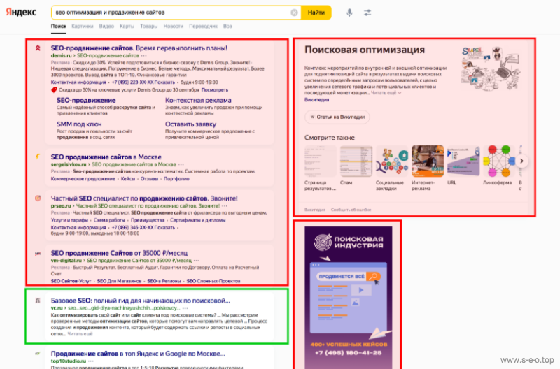Open the Переводчик tab
This screenshot has width=560, height=369.
click(x=203, y=27)
